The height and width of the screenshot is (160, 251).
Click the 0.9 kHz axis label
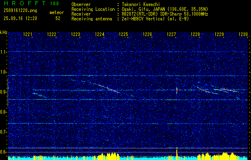[3, 92]
